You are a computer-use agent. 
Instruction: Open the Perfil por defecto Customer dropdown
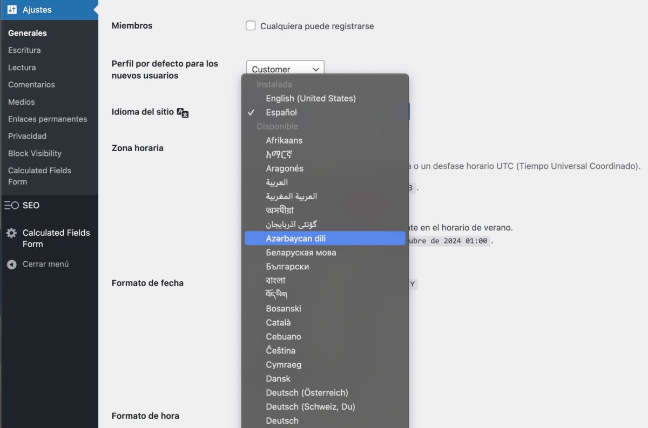(x=285, y=69)
